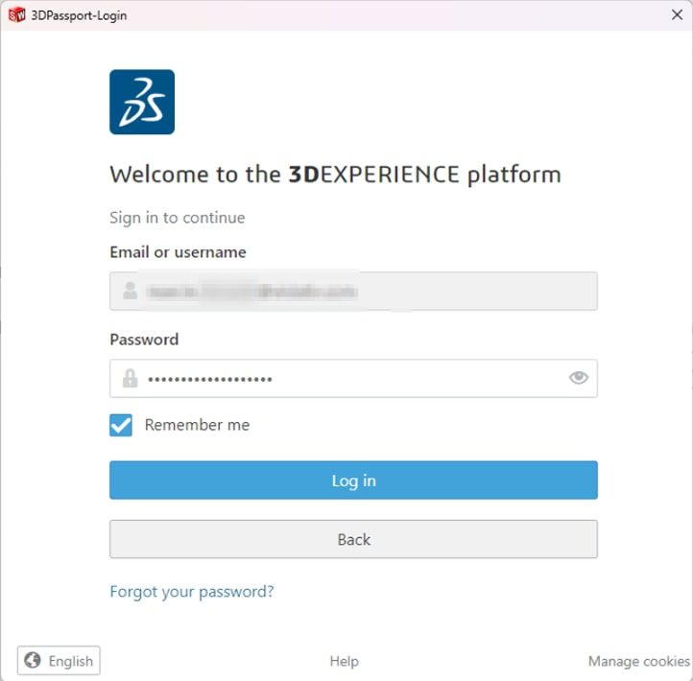Click the Dassault Systèmes 3DS logo
This screenshot has height=681, width=693.
(142, 102)
